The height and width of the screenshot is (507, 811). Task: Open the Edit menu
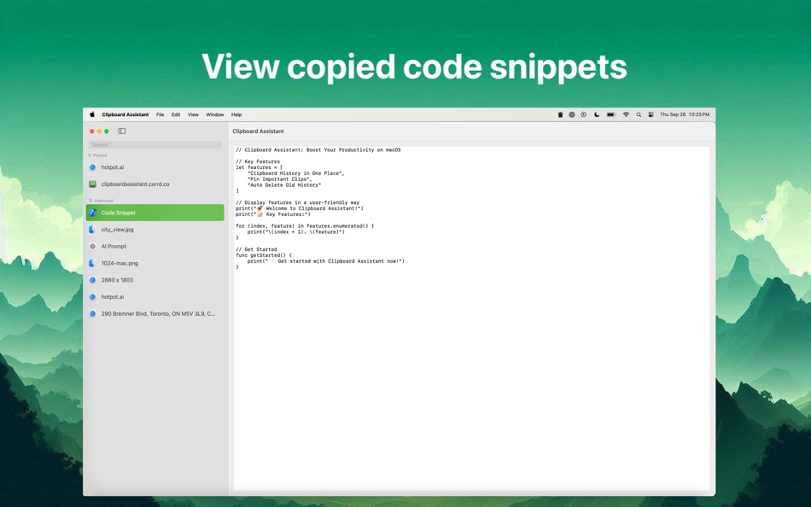tap(176, 115)
